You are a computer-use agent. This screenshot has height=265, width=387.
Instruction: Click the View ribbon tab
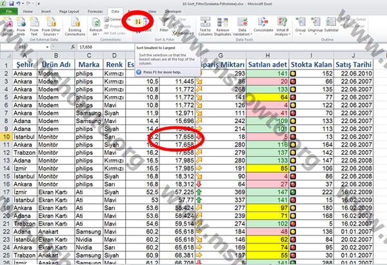click(152, 12)
